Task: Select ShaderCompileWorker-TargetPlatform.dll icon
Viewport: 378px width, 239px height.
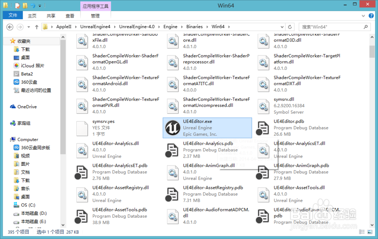Action: tap(263, 63)
